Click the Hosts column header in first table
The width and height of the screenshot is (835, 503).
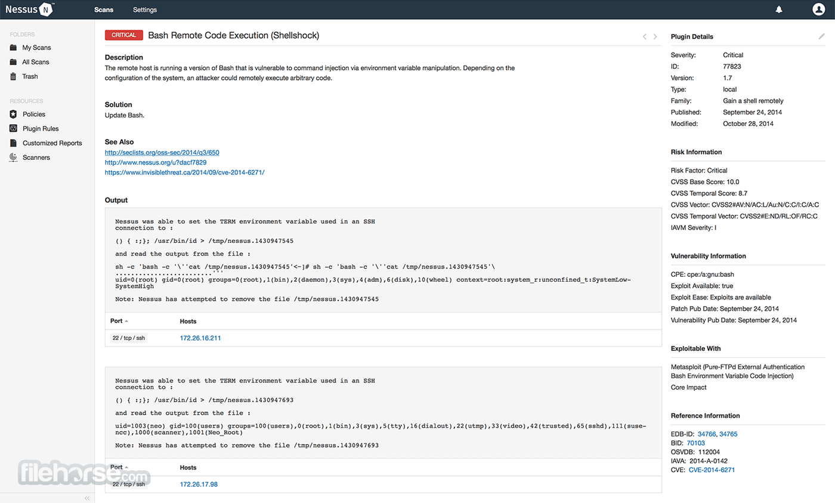point(188,321)
